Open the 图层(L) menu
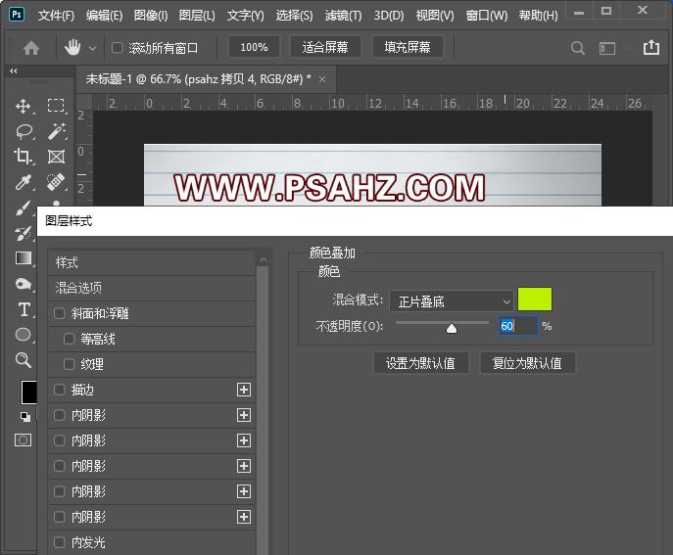Viewport: 673px width, 555px height. point(197,16)
